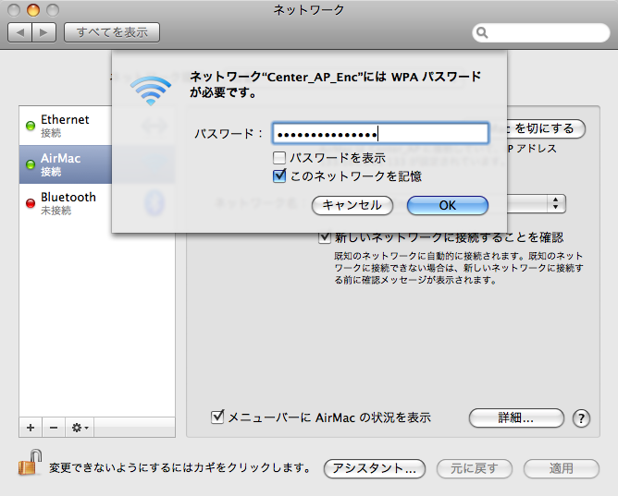This screenshot has height=496, width=618.
Task: Click the add network service plus button
Action: tap(31, 427)
